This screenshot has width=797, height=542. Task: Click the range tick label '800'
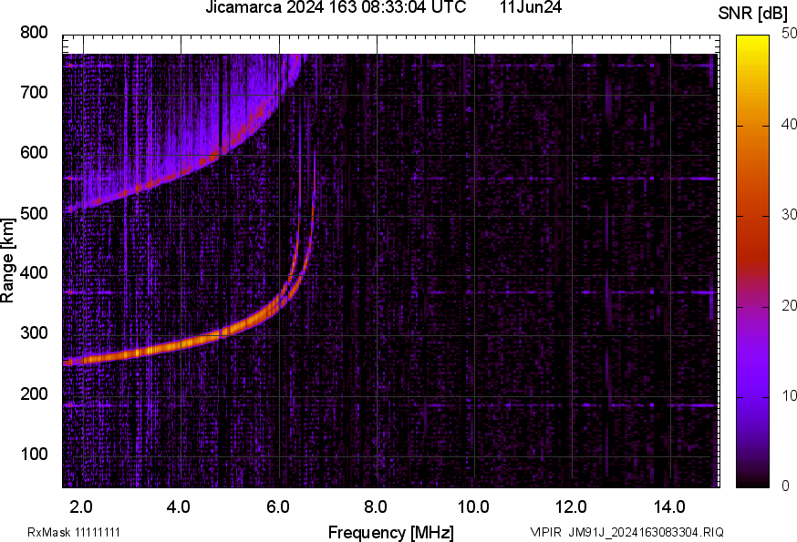34,33
